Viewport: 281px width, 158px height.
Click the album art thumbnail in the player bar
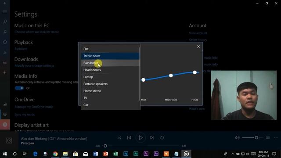coord(9,140)
